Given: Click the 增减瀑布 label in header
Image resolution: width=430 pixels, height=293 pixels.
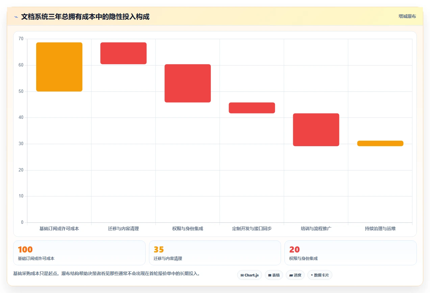Looking at the screenshot, I should click(x=407, y=16).
